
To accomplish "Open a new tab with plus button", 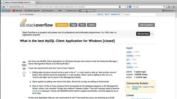I will (38, 2).
